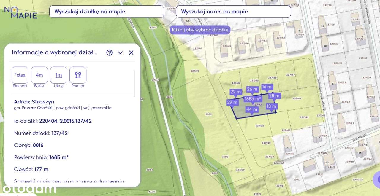Click the Obwód value 177 m

[41, 169]
